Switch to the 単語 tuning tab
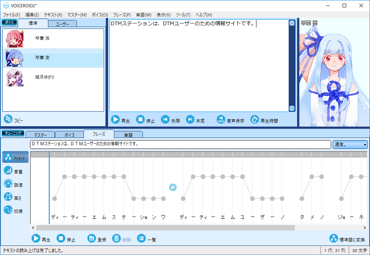 point(128,135)
